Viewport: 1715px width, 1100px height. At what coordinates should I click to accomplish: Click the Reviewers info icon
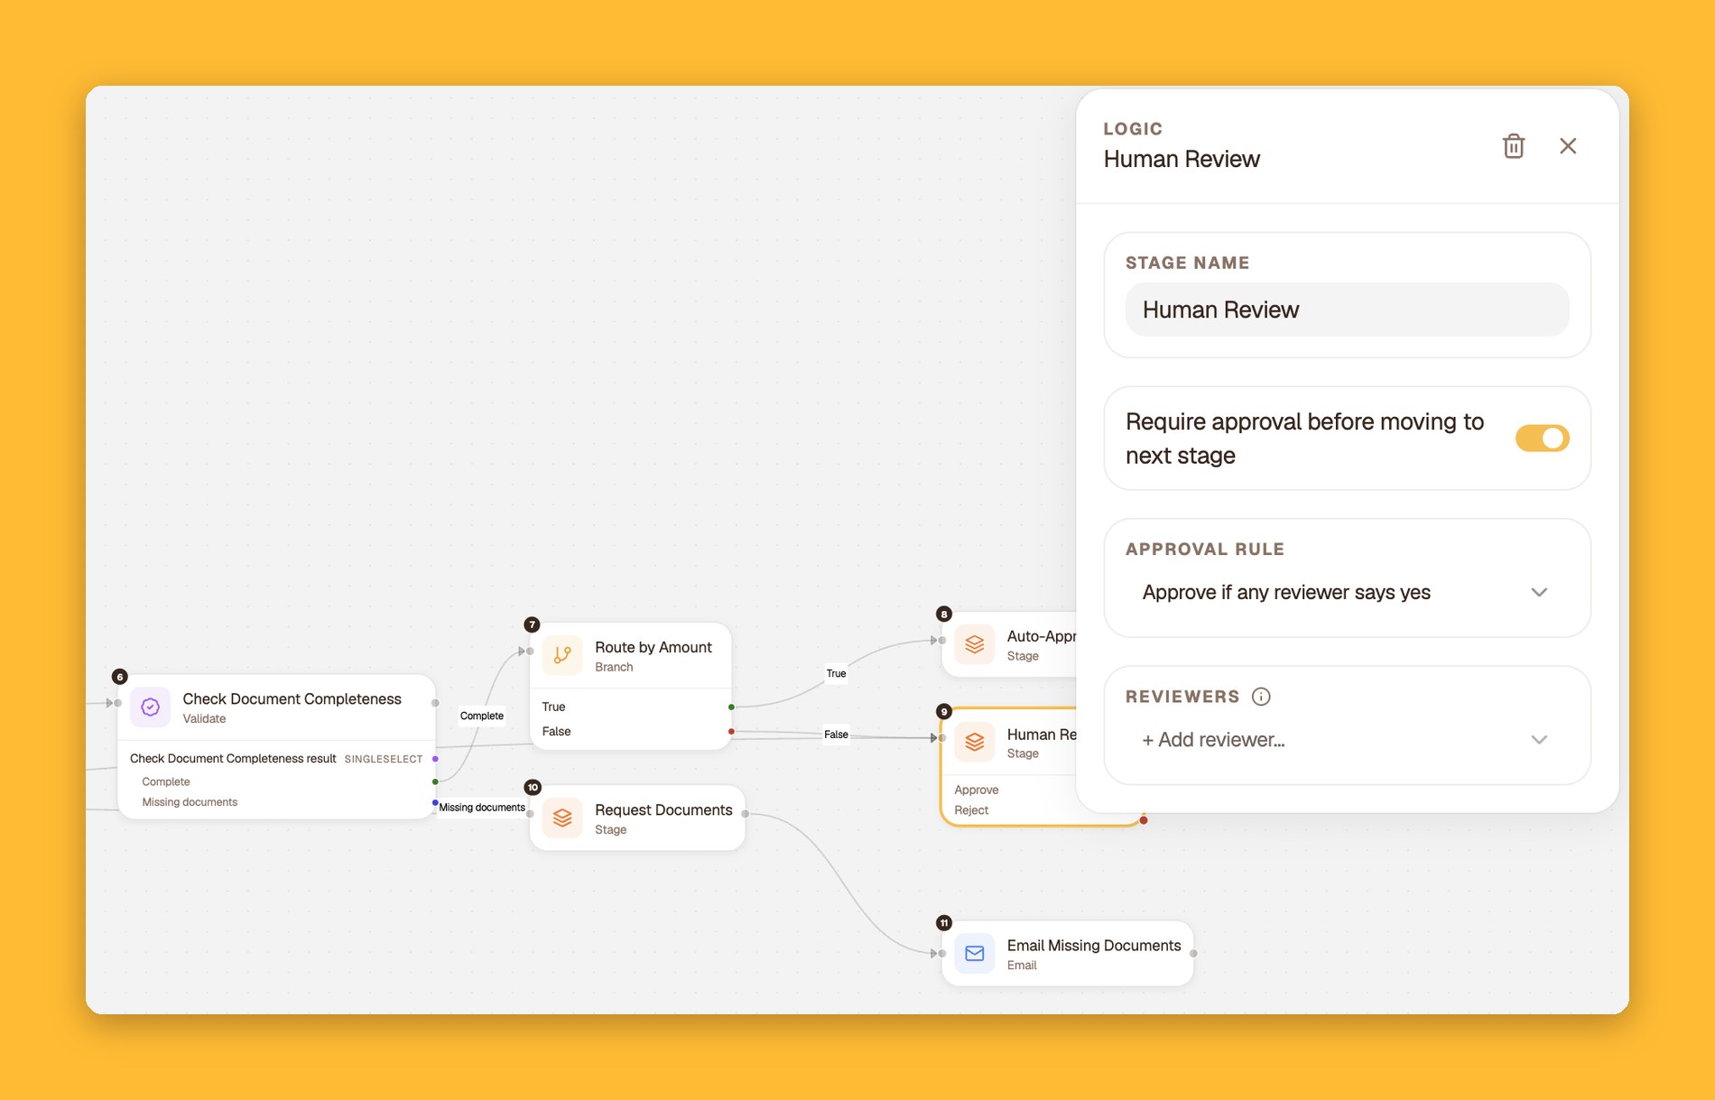pyautogui.click(x=1261, y=697)
